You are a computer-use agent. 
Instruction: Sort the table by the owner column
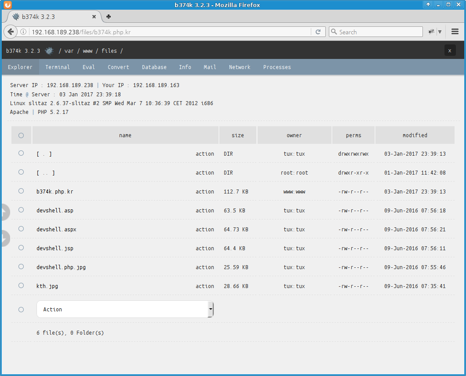coord(294,135)
